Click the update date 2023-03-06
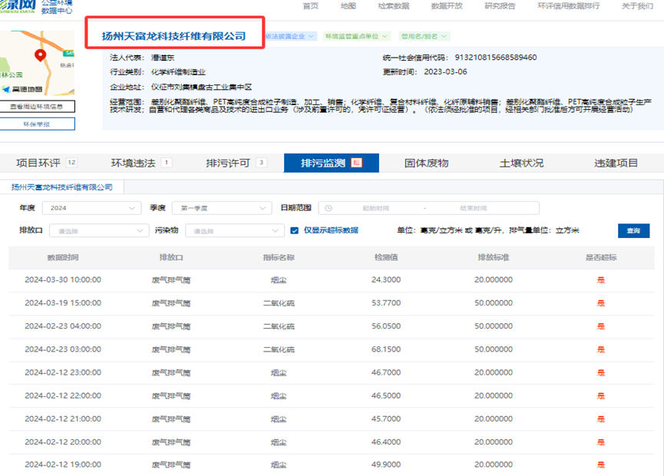The height and width of the screenshot is (476, 664). tap(445, 72)
